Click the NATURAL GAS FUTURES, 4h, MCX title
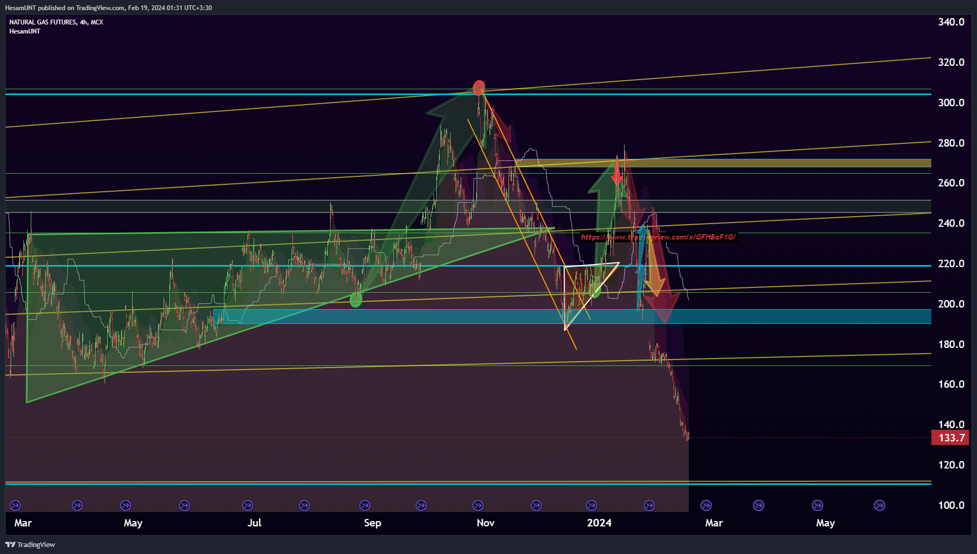This screenshot has width=977, height=554. coord(56,22)
